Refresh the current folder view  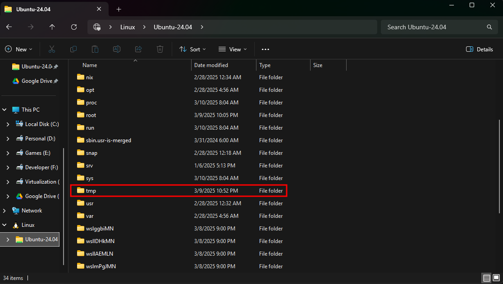[x=74, y=27]
